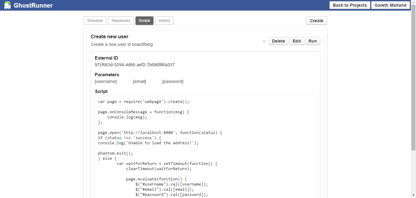Collapse script details with the arrow
Image resolution: width=416 pixels, height=198 pixels.
(264, 41)
